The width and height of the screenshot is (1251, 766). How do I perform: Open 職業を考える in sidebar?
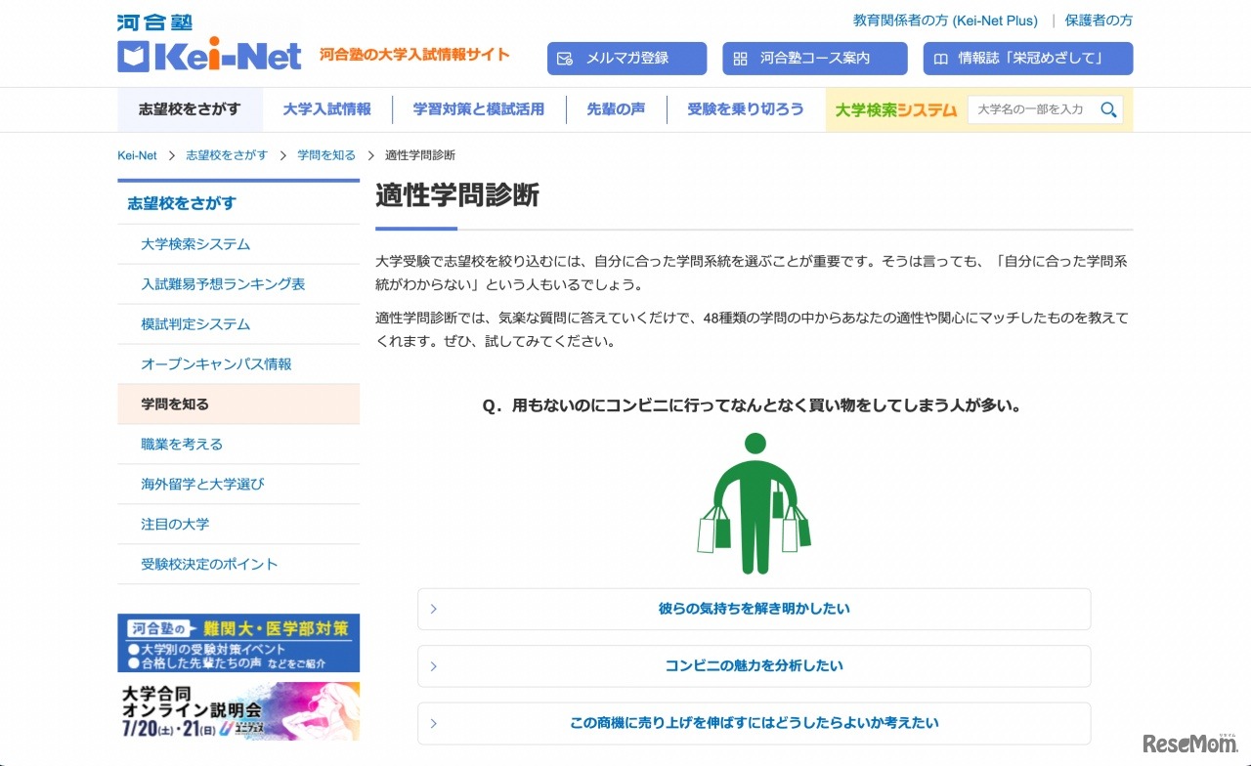click(x=238, y=445)
